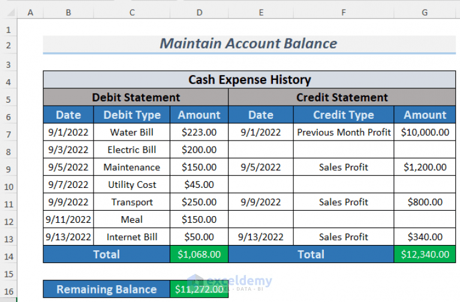The width and height of the screenshot is (460, 302).
Task: Select the 'Remaining Balance' label cell
Action: 107,289
